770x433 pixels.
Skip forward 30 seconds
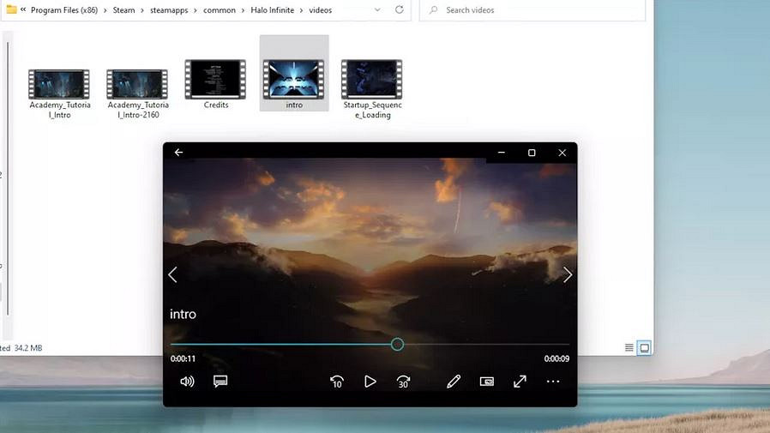[403, 382]
